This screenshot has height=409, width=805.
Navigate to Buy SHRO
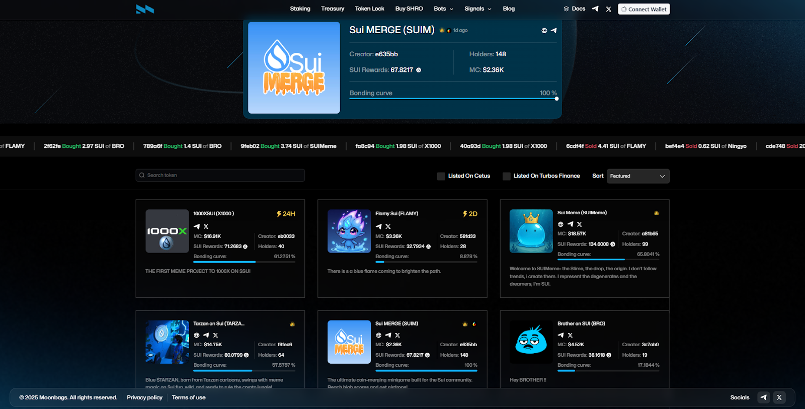pos(409,9)
